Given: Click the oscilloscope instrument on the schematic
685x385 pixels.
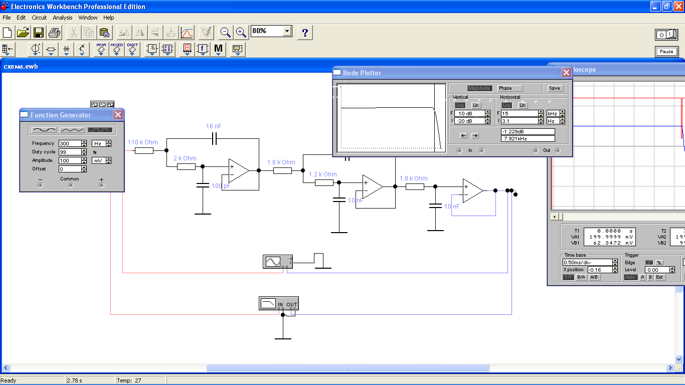Looking at the screenshot, I should (x=277, y=261).
